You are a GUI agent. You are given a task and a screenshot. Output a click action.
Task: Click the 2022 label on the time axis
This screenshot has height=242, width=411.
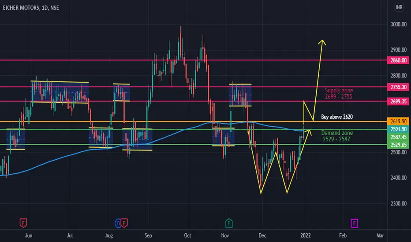pos(305,235)
